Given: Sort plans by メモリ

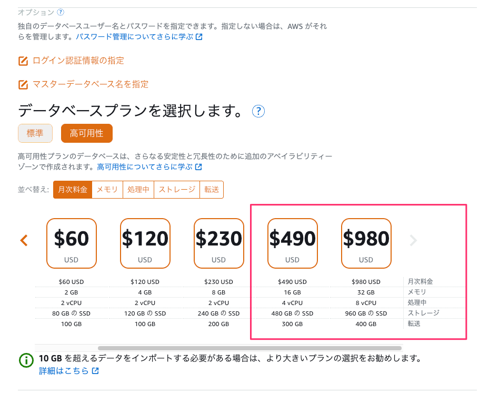Looking at the screenshot, I should (107, 190).
